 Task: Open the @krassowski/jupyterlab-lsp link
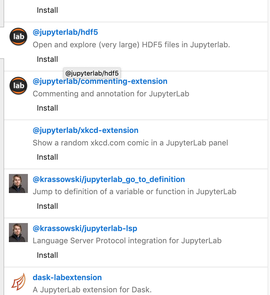coord(85,228)
